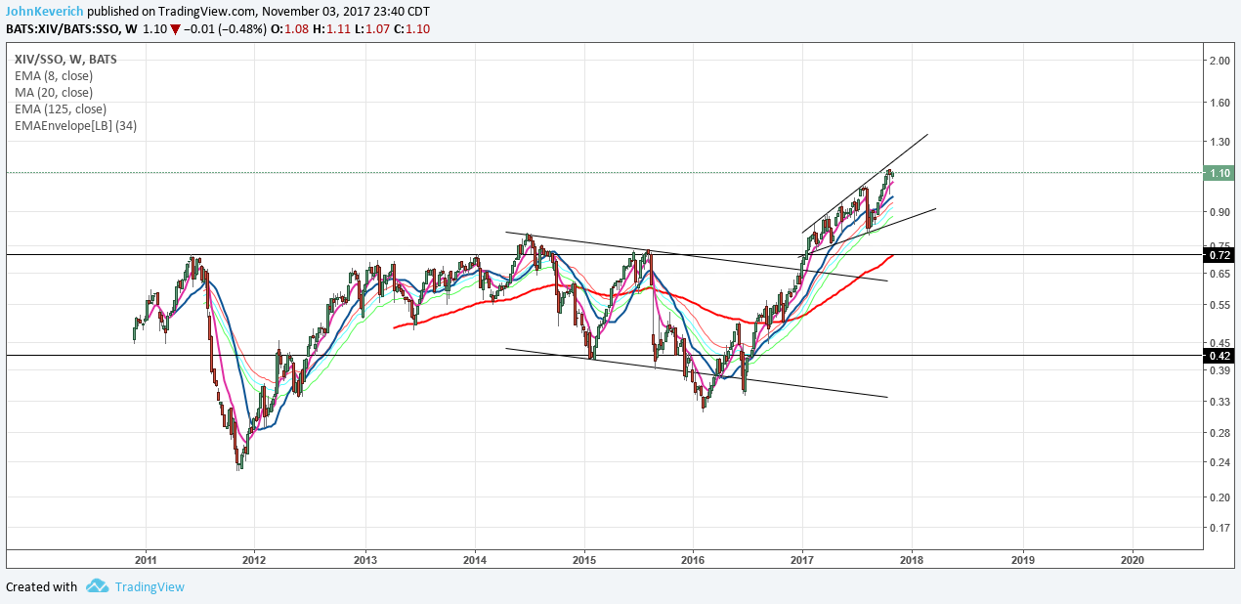
Task: Click the 2018 time axis label
Action: [912, 560]
